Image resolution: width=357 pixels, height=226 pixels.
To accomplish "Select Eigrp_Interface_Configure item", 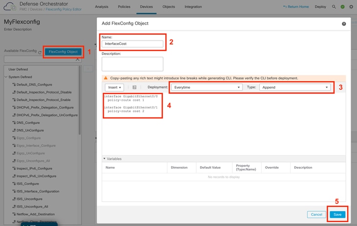I will [36, 146].
